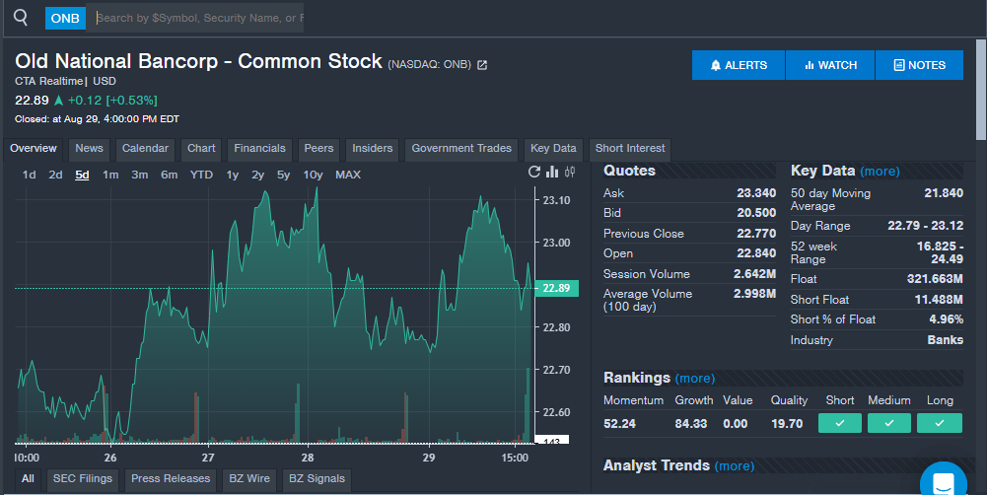Click the WATCH button
This screenshot has height=495, width=987.
(x=830, y=65)
